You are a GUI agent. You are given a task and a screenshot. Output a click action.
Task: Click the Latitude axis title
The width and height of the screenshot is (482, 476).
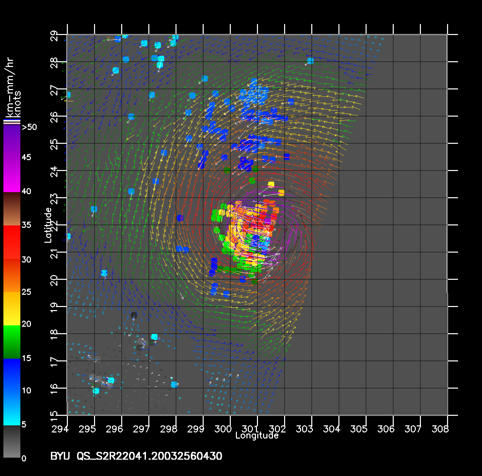coord(48,225)
